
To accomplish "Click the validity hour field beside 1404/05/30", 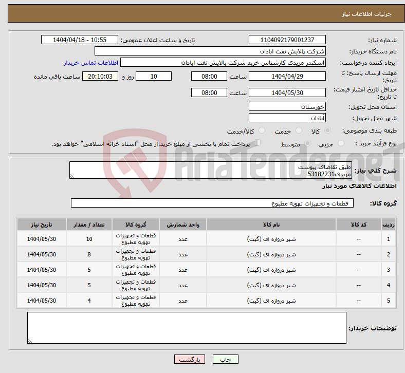I will tap(209, 92).
